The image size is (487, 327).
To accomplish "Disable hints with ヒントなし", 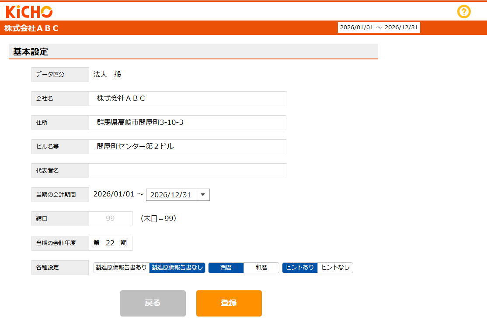I will click(x=335, y=268).
